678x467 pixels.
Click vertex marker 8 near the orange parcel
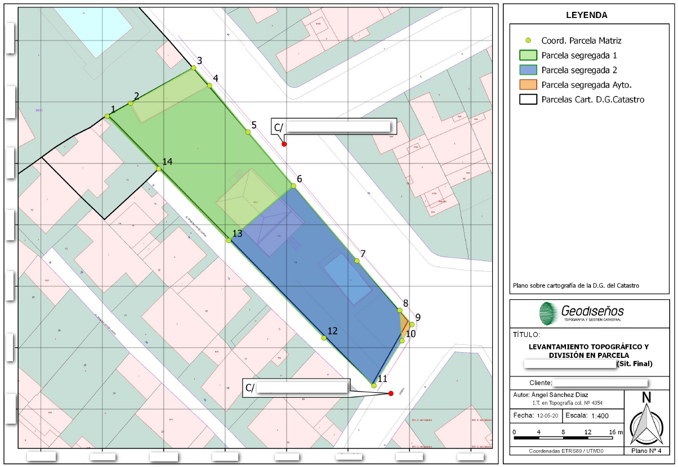pyautogui.click(x=400, y=310)
